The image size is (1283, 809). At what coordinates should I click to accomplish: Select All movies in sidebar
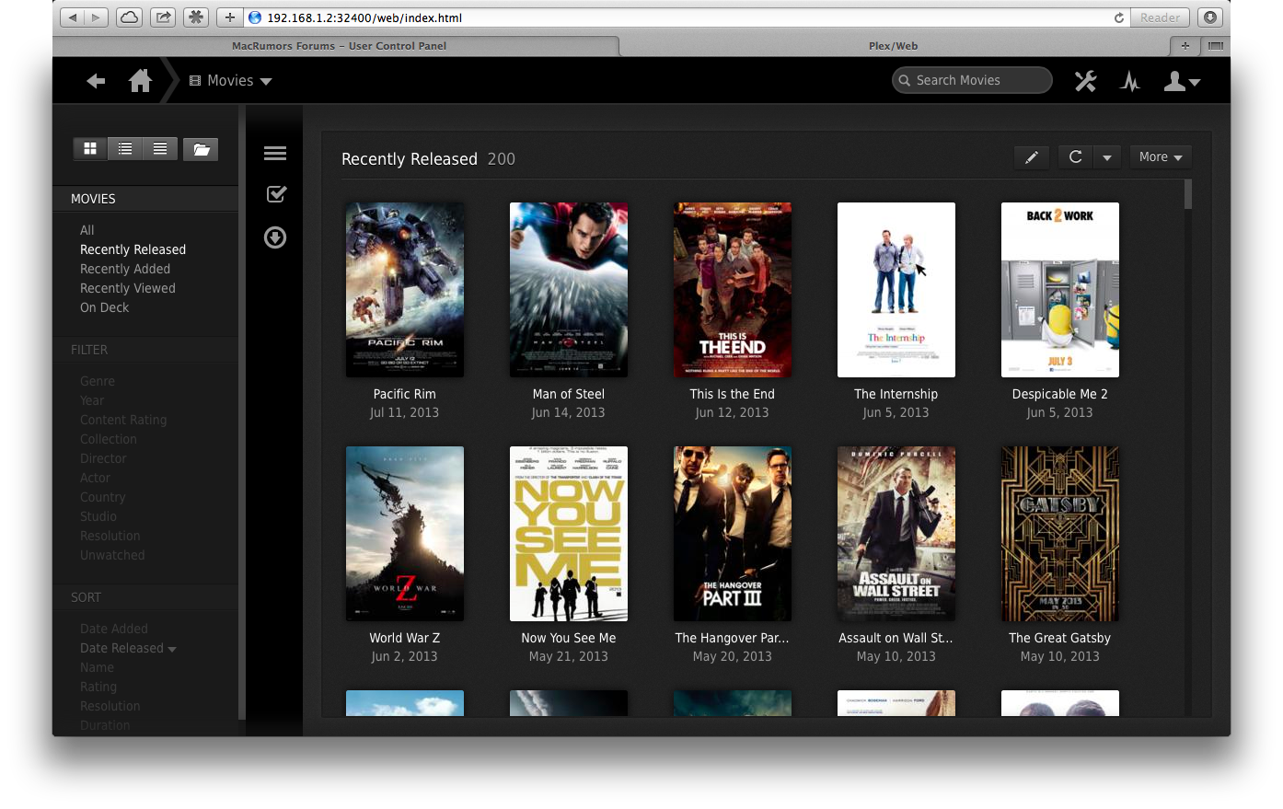[x=87, y=230]
